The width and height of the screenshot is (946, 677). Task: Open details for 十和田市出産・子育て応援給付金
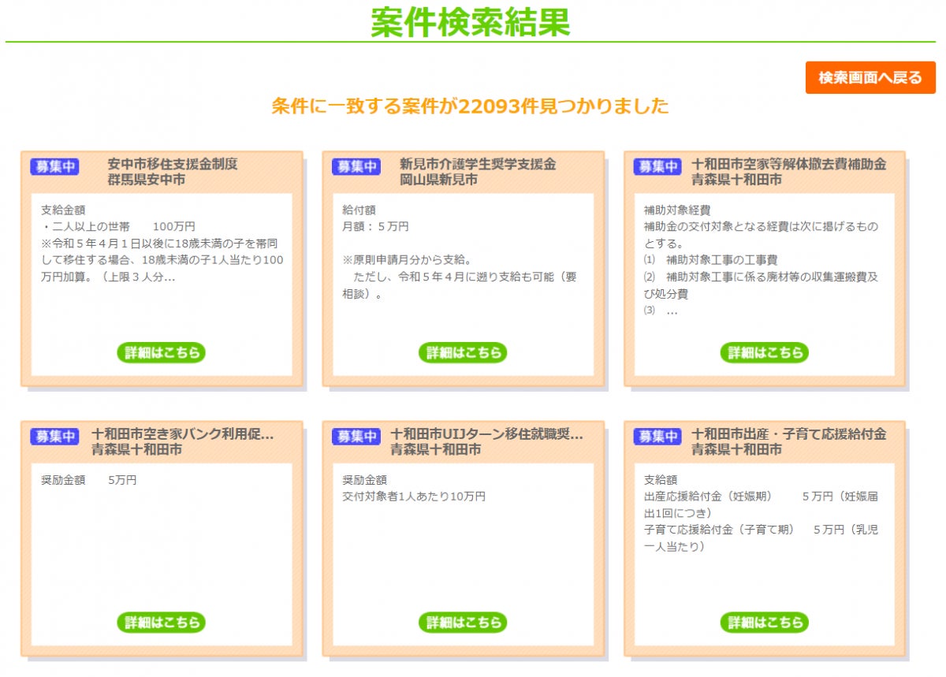pos(765,622)
